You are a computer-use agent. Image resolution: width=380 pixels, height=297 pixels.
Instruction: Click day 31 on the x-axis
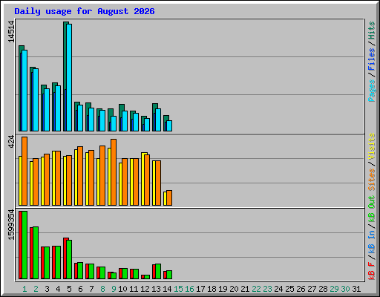pyautogui.click(x=356, y=289)
